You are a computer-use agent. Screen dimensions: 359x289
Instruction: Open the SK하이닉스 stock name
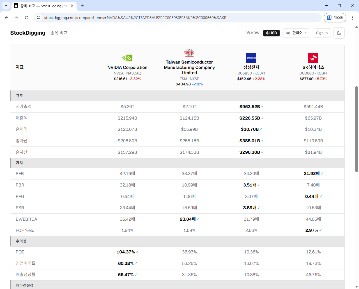313,67
